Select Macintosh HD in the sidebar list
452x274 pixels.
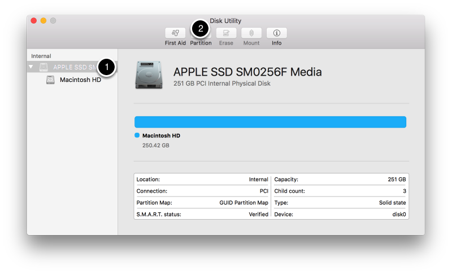click(80, 80)
